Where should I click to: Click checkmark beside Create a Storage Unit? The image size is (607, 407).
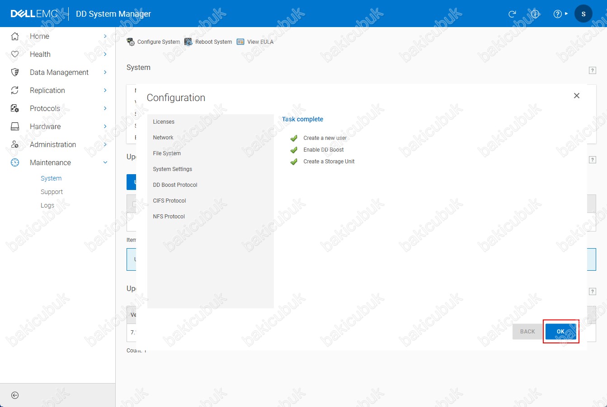[294, 162]
